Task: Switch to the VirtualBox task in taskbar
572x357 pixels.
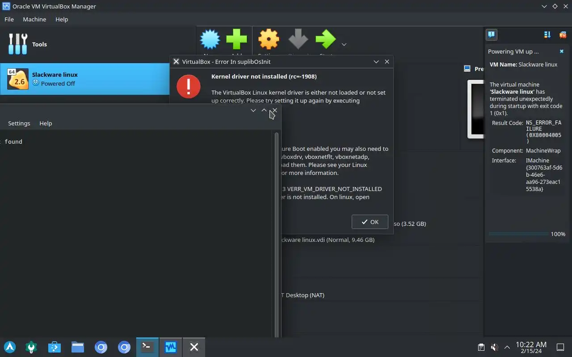Action: point(171,347)
